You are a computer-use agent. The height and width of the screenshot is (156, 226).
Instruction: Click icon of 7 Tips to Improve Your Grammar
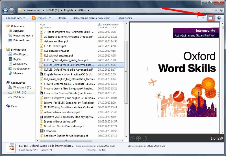(42, 32)
